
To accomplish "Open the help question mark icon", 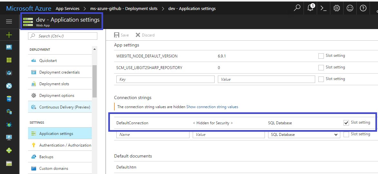I will click(363, 8).
